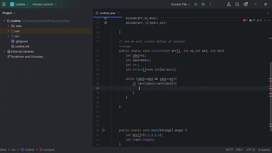The image size is (272, 153).
Task: Open the Current File run configuration dropdown
Action: pos(180,4)
